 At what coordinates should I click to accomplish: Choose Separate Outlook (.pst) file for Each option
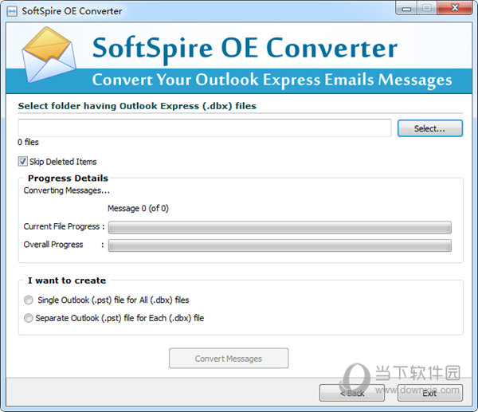point(29,318)
